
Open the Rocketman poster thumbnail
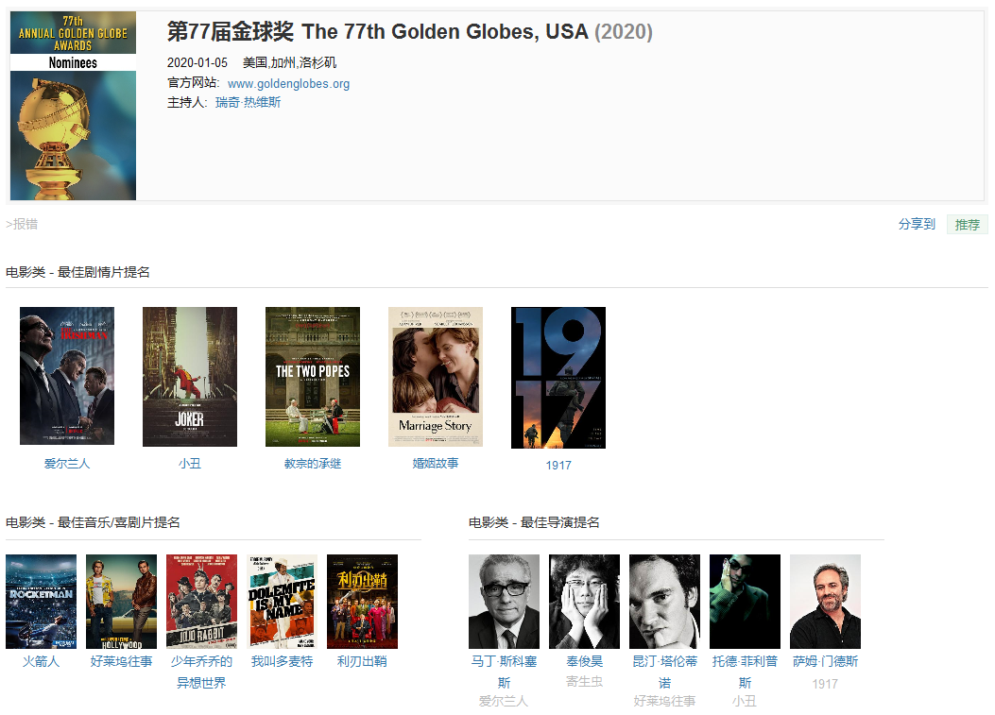42,602
